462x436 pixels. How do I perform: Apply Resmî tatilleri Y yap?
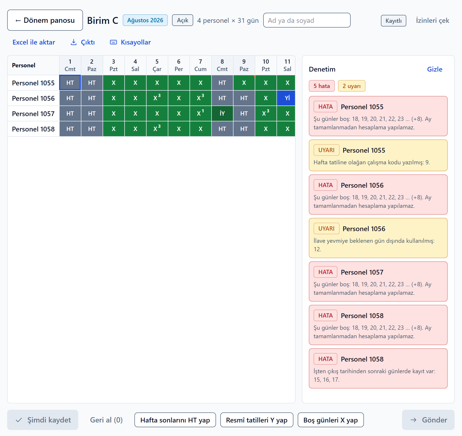tap(257, 420)
